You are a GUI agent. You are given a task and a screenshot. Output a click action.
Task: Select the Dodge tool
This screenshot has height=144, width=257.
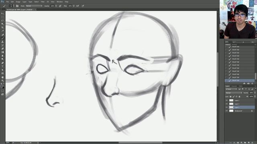[2, 59]
